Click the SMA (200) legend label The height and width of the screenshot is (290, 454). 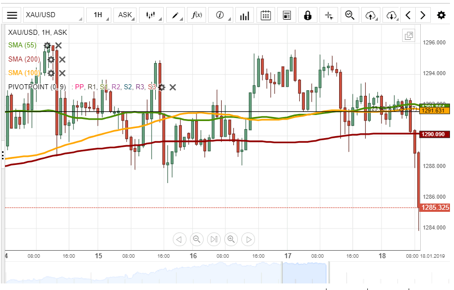point(24,60)
